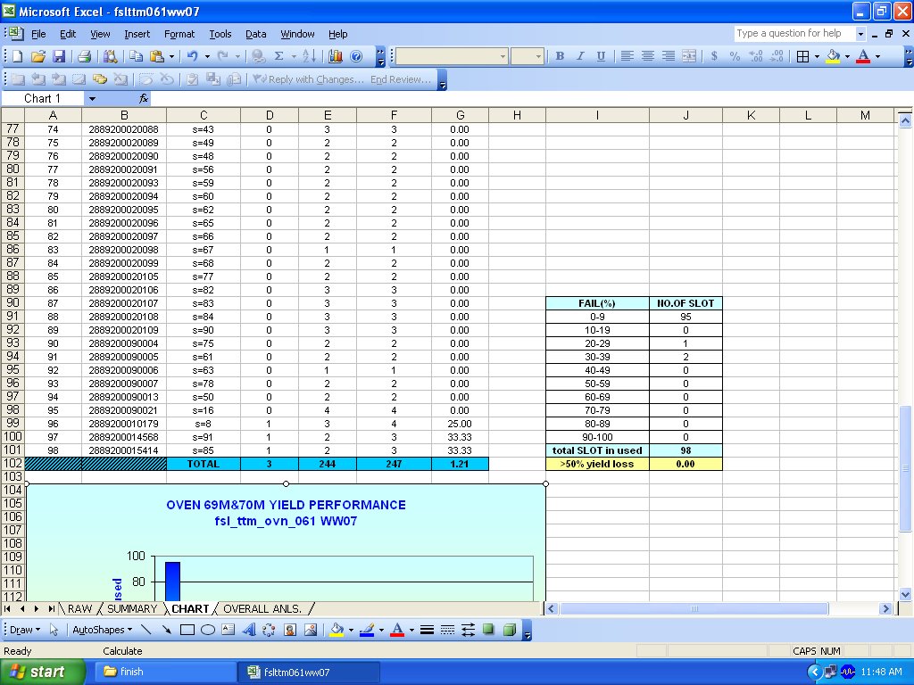Align text left in the cell
This screenshot has height=685, width=914.
[627, 56]
